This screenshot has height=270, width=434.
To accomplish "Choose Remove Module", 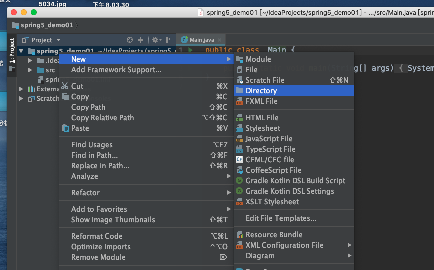I will (x=146, y=257).
